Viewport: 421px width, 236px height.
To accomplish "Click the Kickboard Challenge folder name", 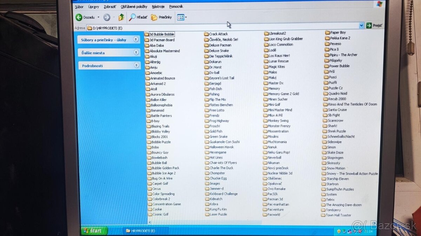I will click(x=223, y=194).
